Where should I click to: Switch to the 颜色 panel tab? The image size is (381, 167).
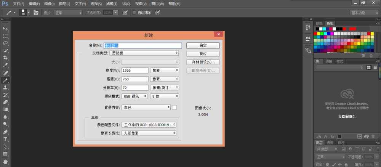(x=319, y=23)
